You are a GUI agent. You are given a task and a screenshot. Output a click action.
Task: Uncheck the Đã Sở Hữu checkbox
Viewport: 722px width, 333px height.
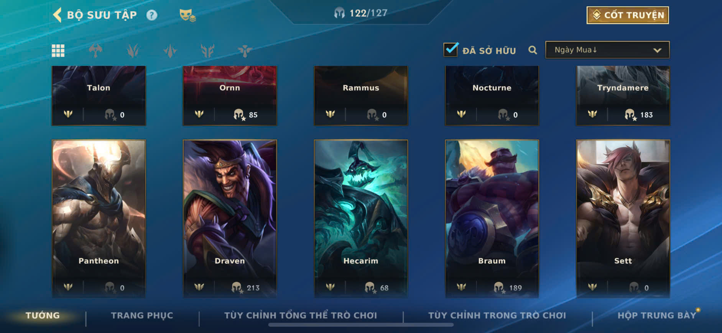pos(451,49)
